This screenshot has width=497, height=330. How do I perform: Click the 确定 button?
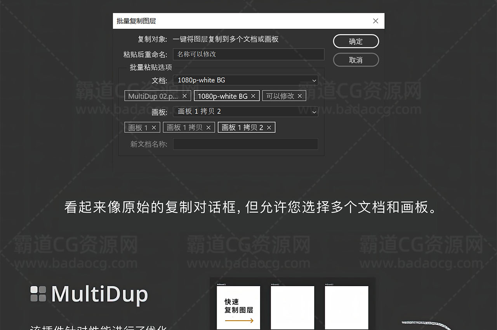click(356, 41)
